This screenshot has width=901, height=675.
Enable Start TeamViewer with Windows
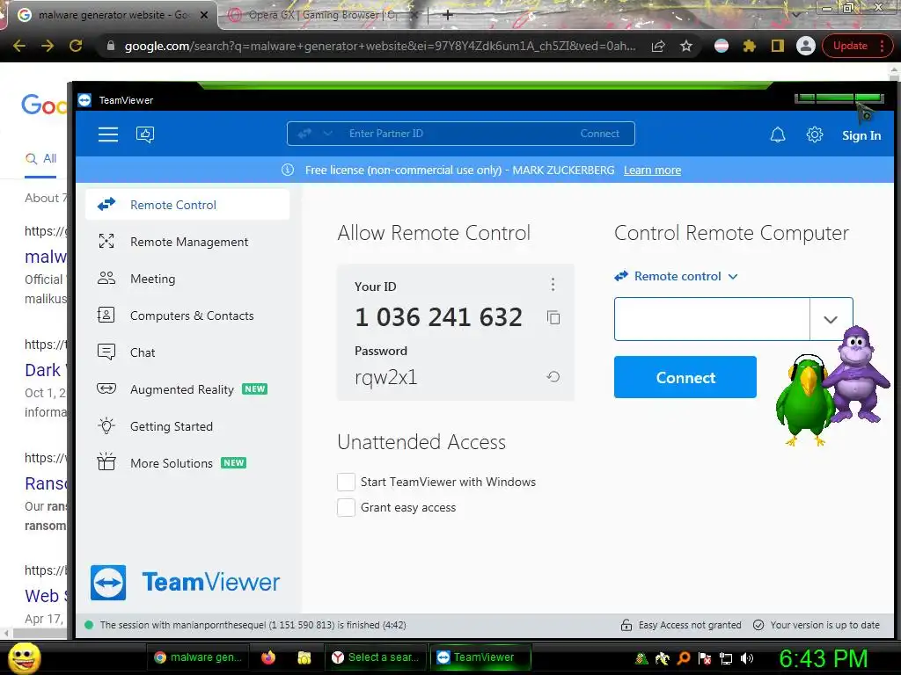point(346,483)
